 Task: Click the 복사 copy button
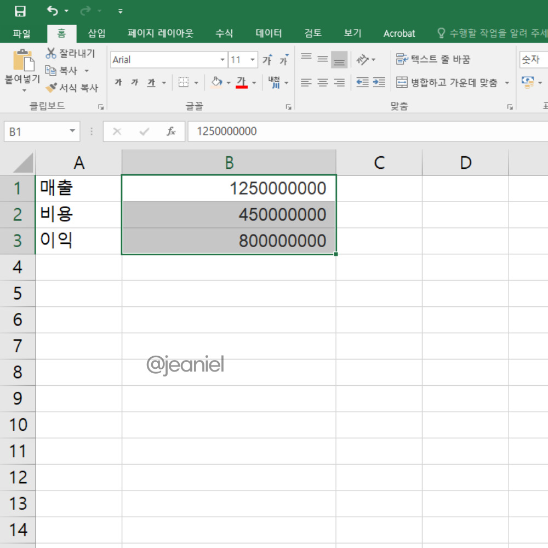[61, 71]
